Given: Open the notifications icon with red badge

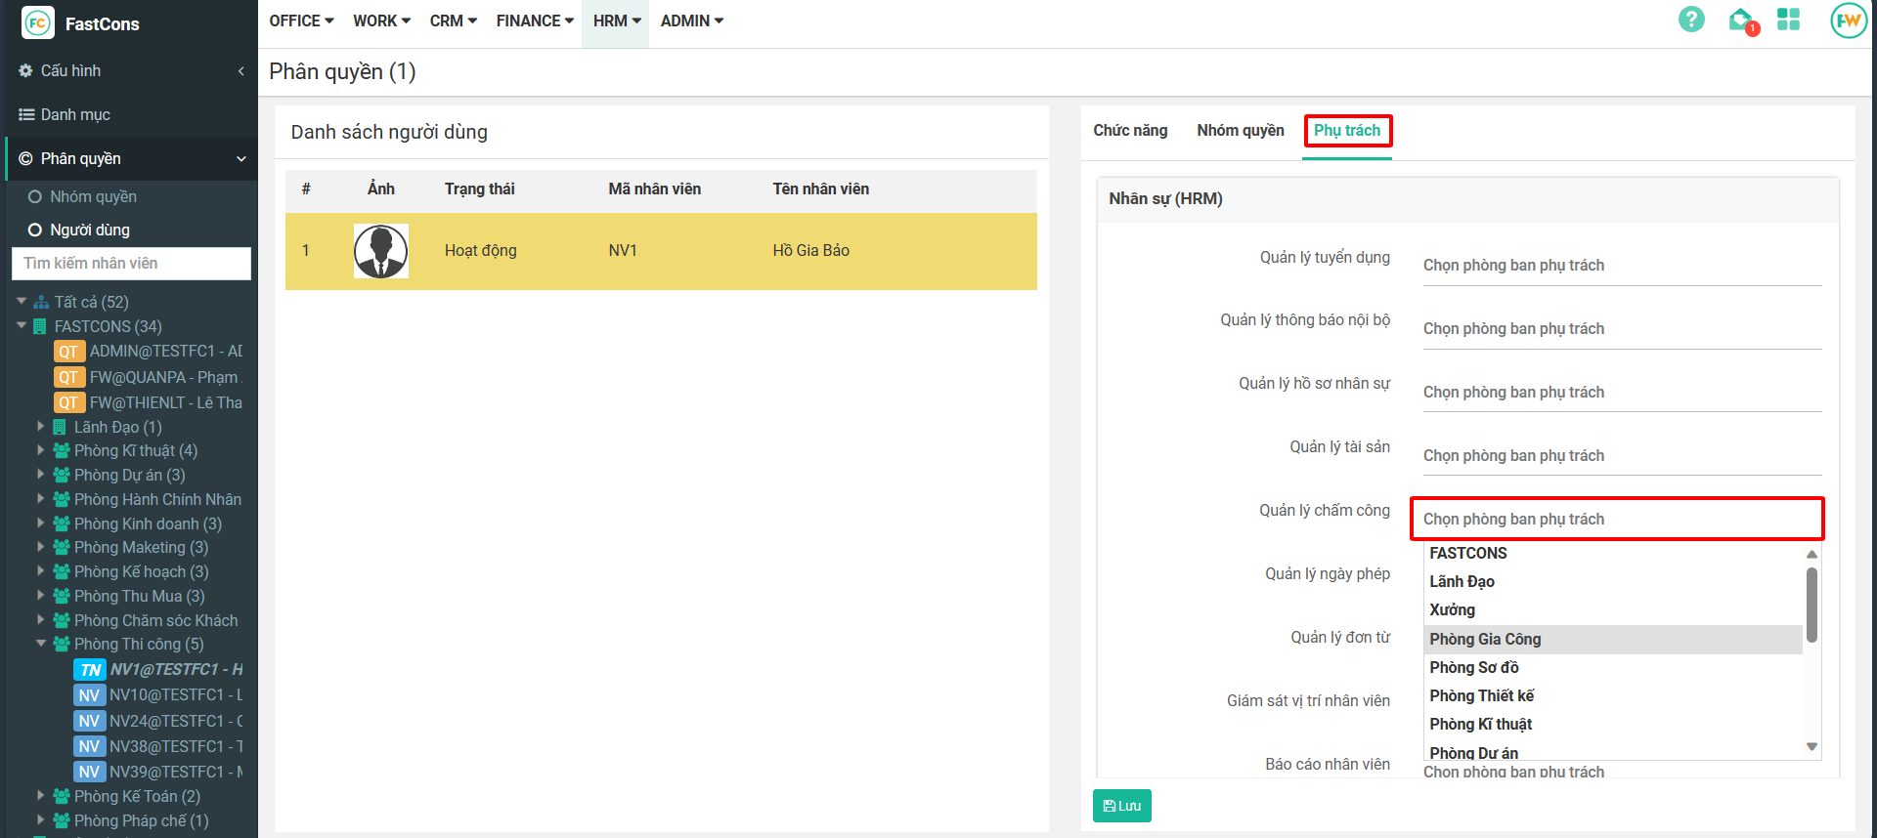Looking at the screenshot, I should (x=1741, y=21).
